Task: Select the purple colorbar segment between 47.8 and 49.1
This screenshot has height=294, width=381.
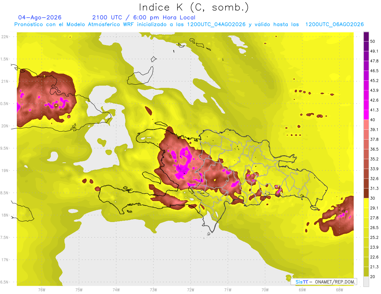Action: pos(366,56)
